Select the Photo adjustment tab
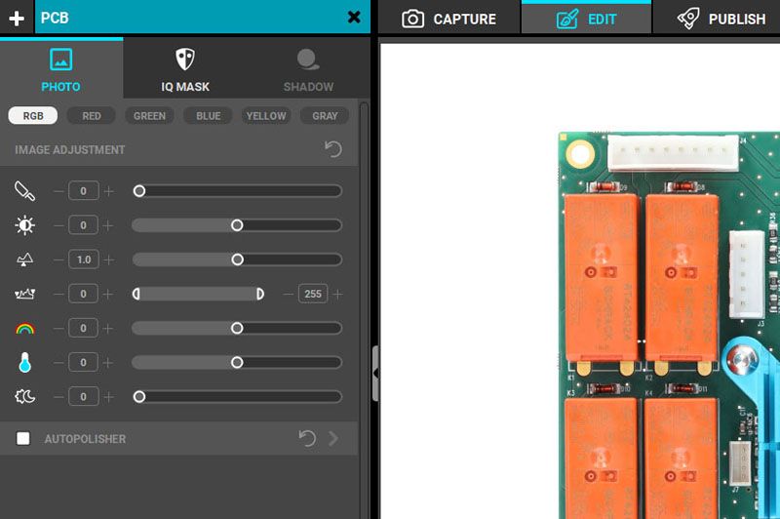Viewport: 780px width, 519px height. [60, 69]
